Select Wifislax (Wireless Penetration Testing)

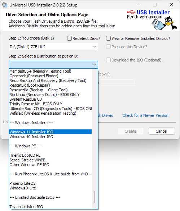coord(50,113)
